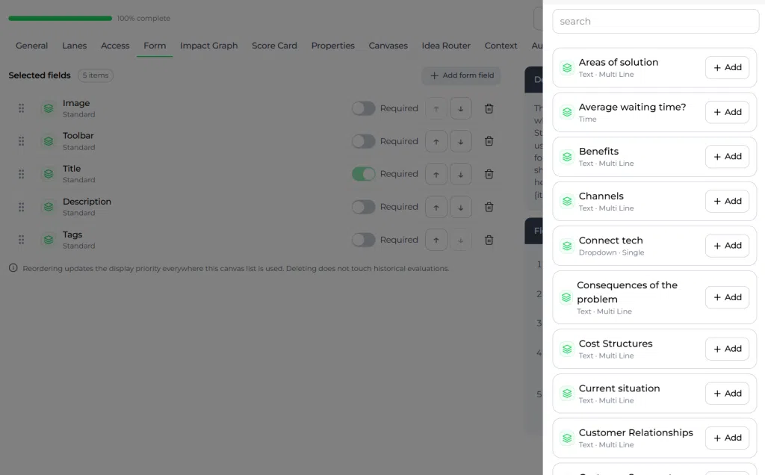Select the Idea Router tab
Image resolution: width=765 pixels, height=475 pixels.
pos(446,46)
